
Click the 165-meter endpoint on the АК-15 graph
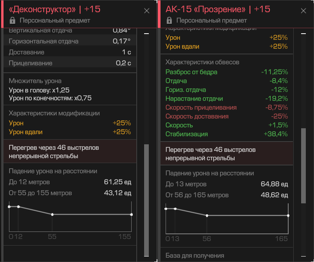tap(288, 215)
